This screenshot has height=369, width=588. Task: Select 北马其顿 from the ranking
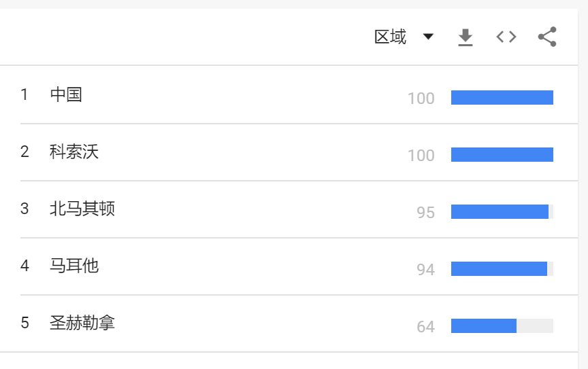82,209
